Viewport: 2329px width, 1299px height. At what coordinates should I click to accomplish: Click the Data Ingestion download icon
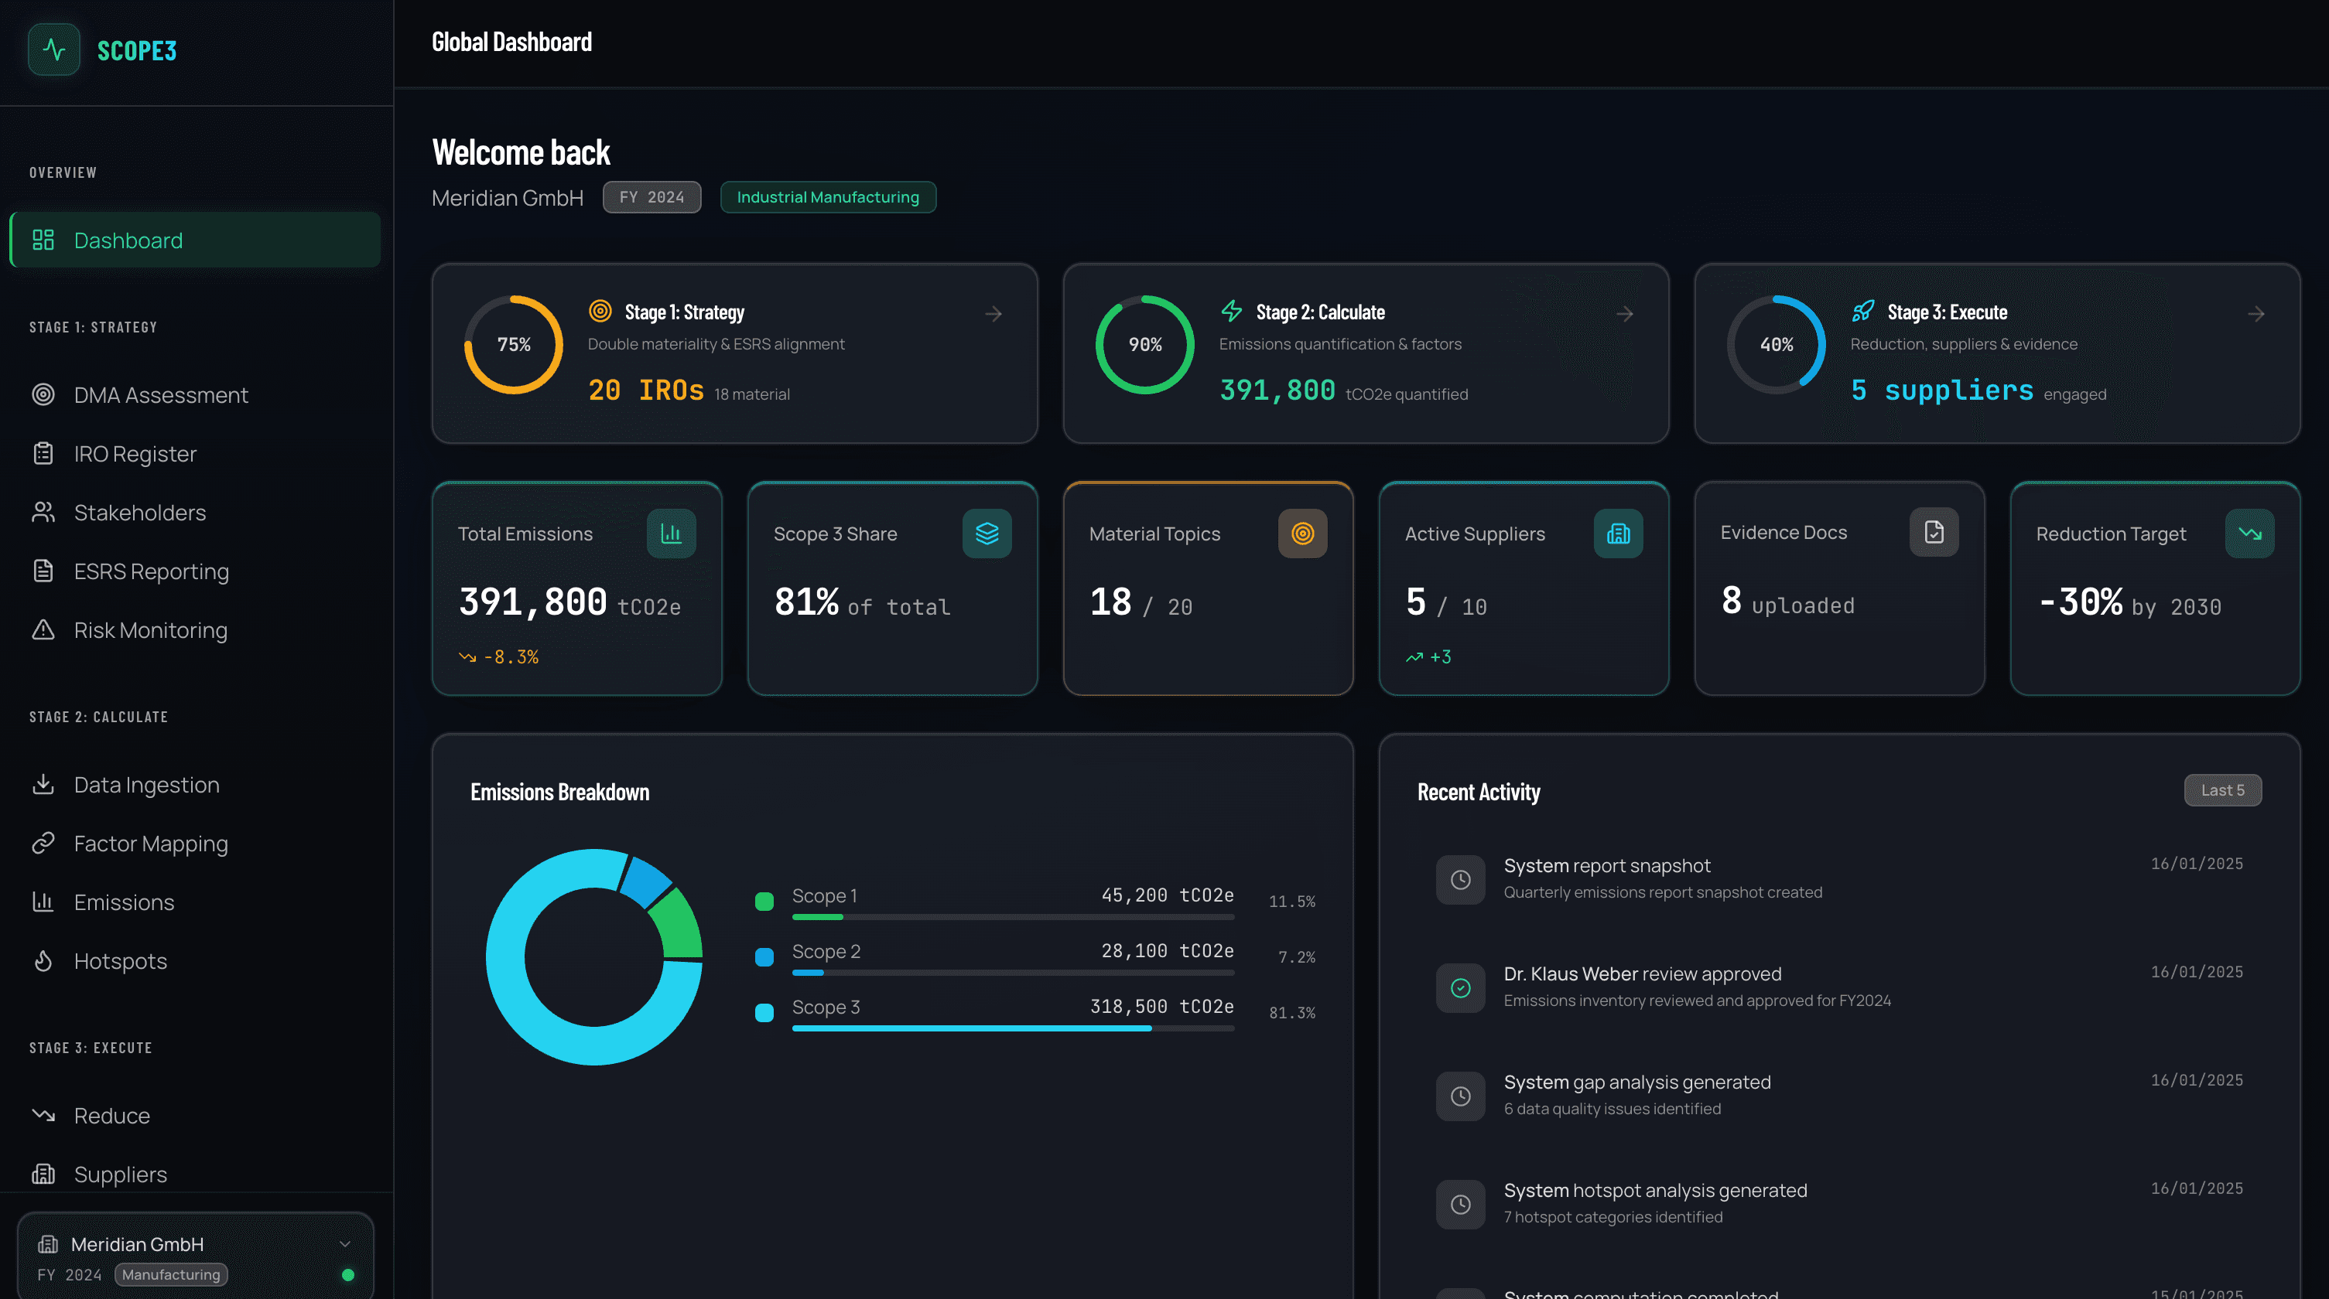coord(43,784)
